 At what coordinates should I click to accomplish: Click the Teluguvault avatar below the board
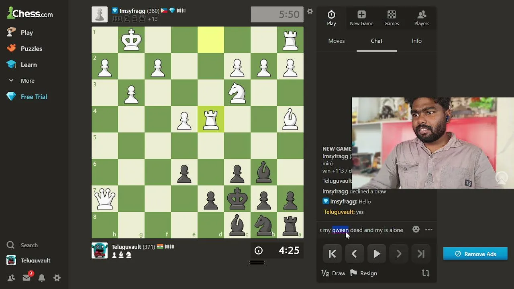pyautogui.click(x=99, y=250)
